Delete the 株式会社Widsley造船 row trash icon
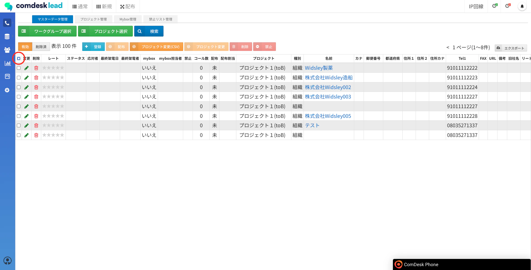The width and height of the screenshot is (531, 270). pos(36,78)
